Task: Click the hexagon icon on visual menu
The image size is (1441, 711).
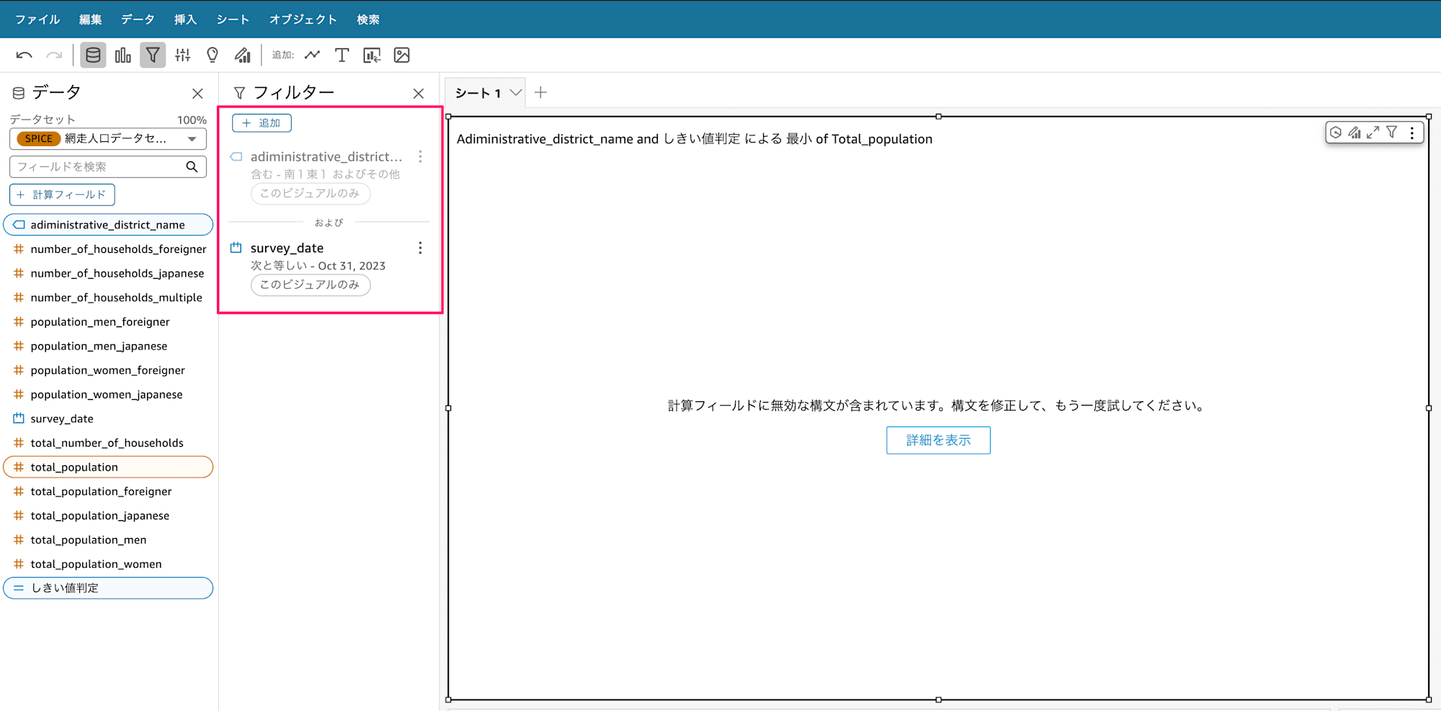Action: [x=1336, y=133]
